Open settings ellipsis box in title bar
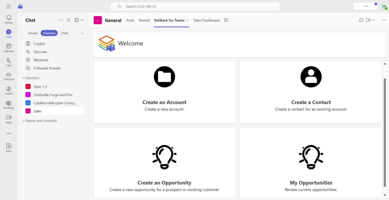 pyautogui.click(x=366, y=6)
